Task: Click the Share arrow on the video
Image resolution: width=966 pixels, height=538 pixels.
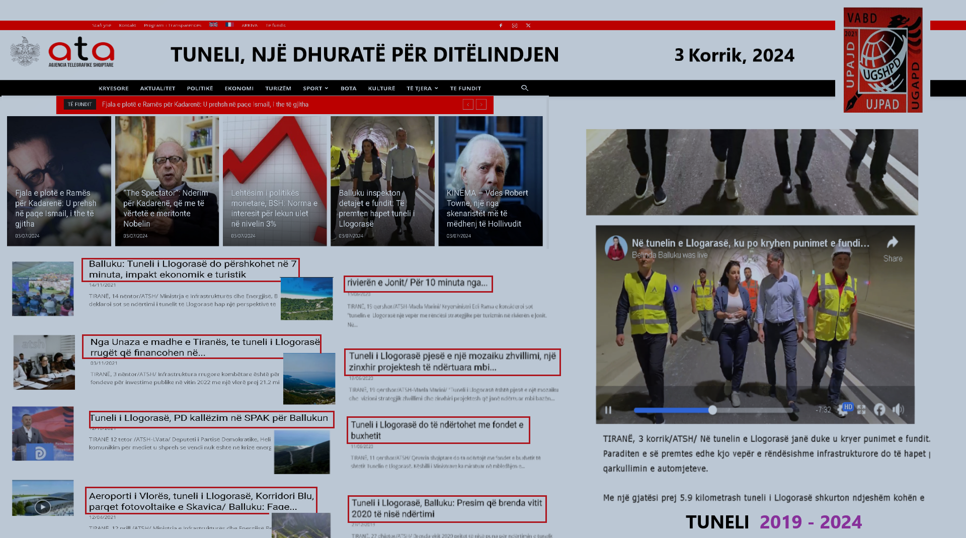Action: tap(893, 243)
